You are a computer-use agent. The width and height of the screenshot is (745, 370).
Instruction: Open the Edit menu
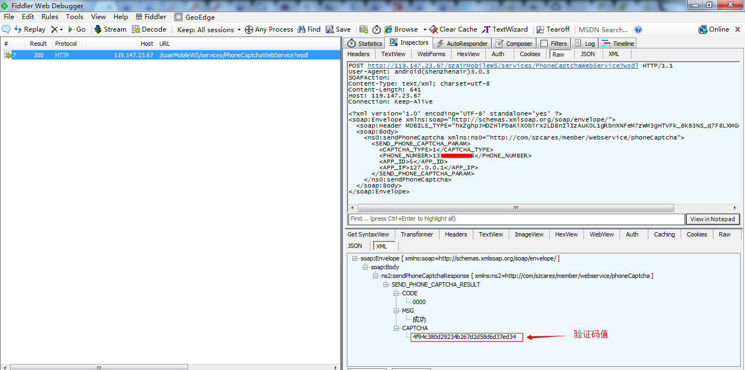(x=28, y=17)
